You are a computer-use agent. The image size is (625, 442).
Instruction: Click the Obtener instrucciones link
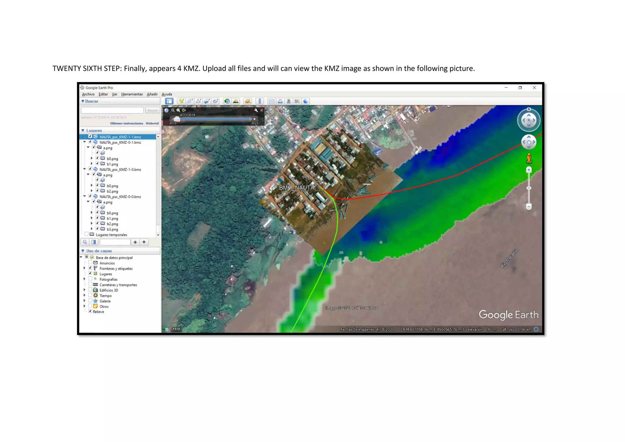[126, 123]
